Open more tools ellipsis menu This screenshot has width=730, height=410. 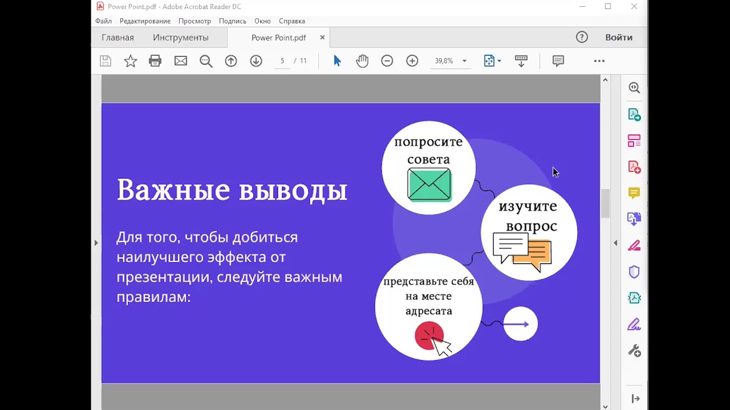click(599, 61)
